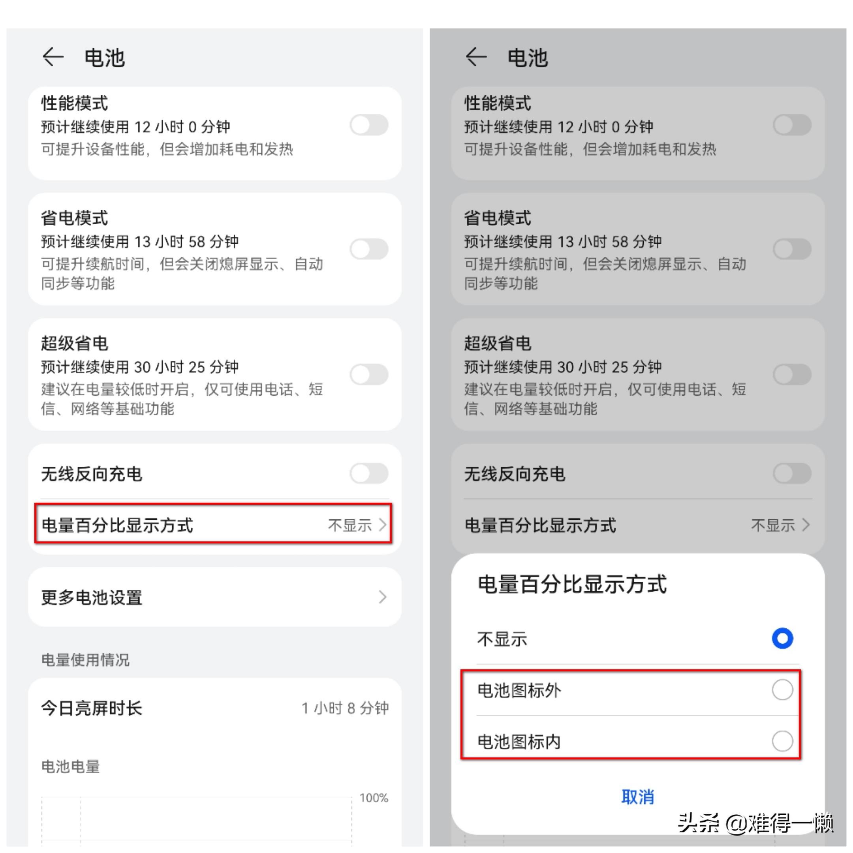Open 电量百分比显示方式 option on left screen
The image size is (853, 853).
[214, 524]
